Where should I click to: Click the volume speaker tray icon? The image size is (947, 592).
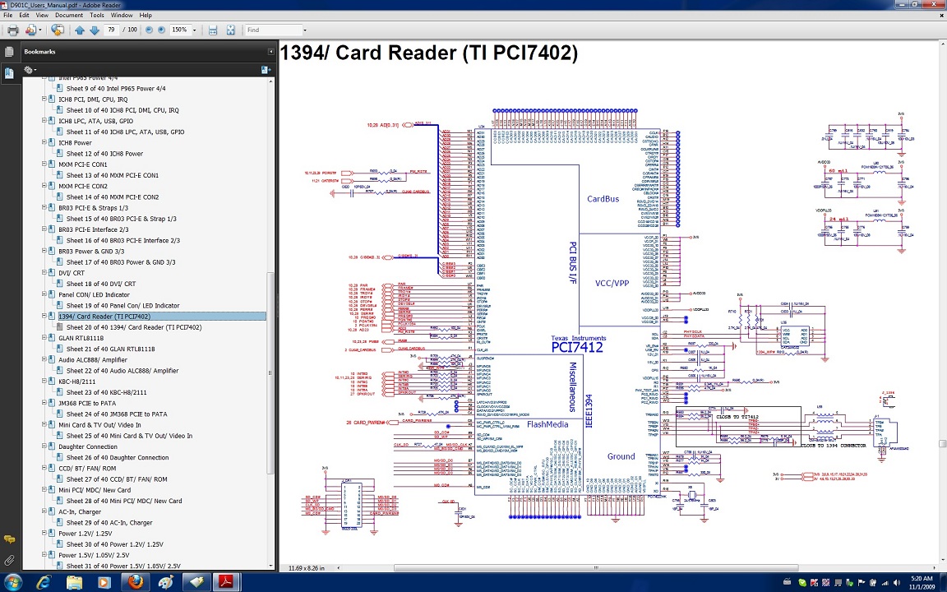tap(897, 583)
